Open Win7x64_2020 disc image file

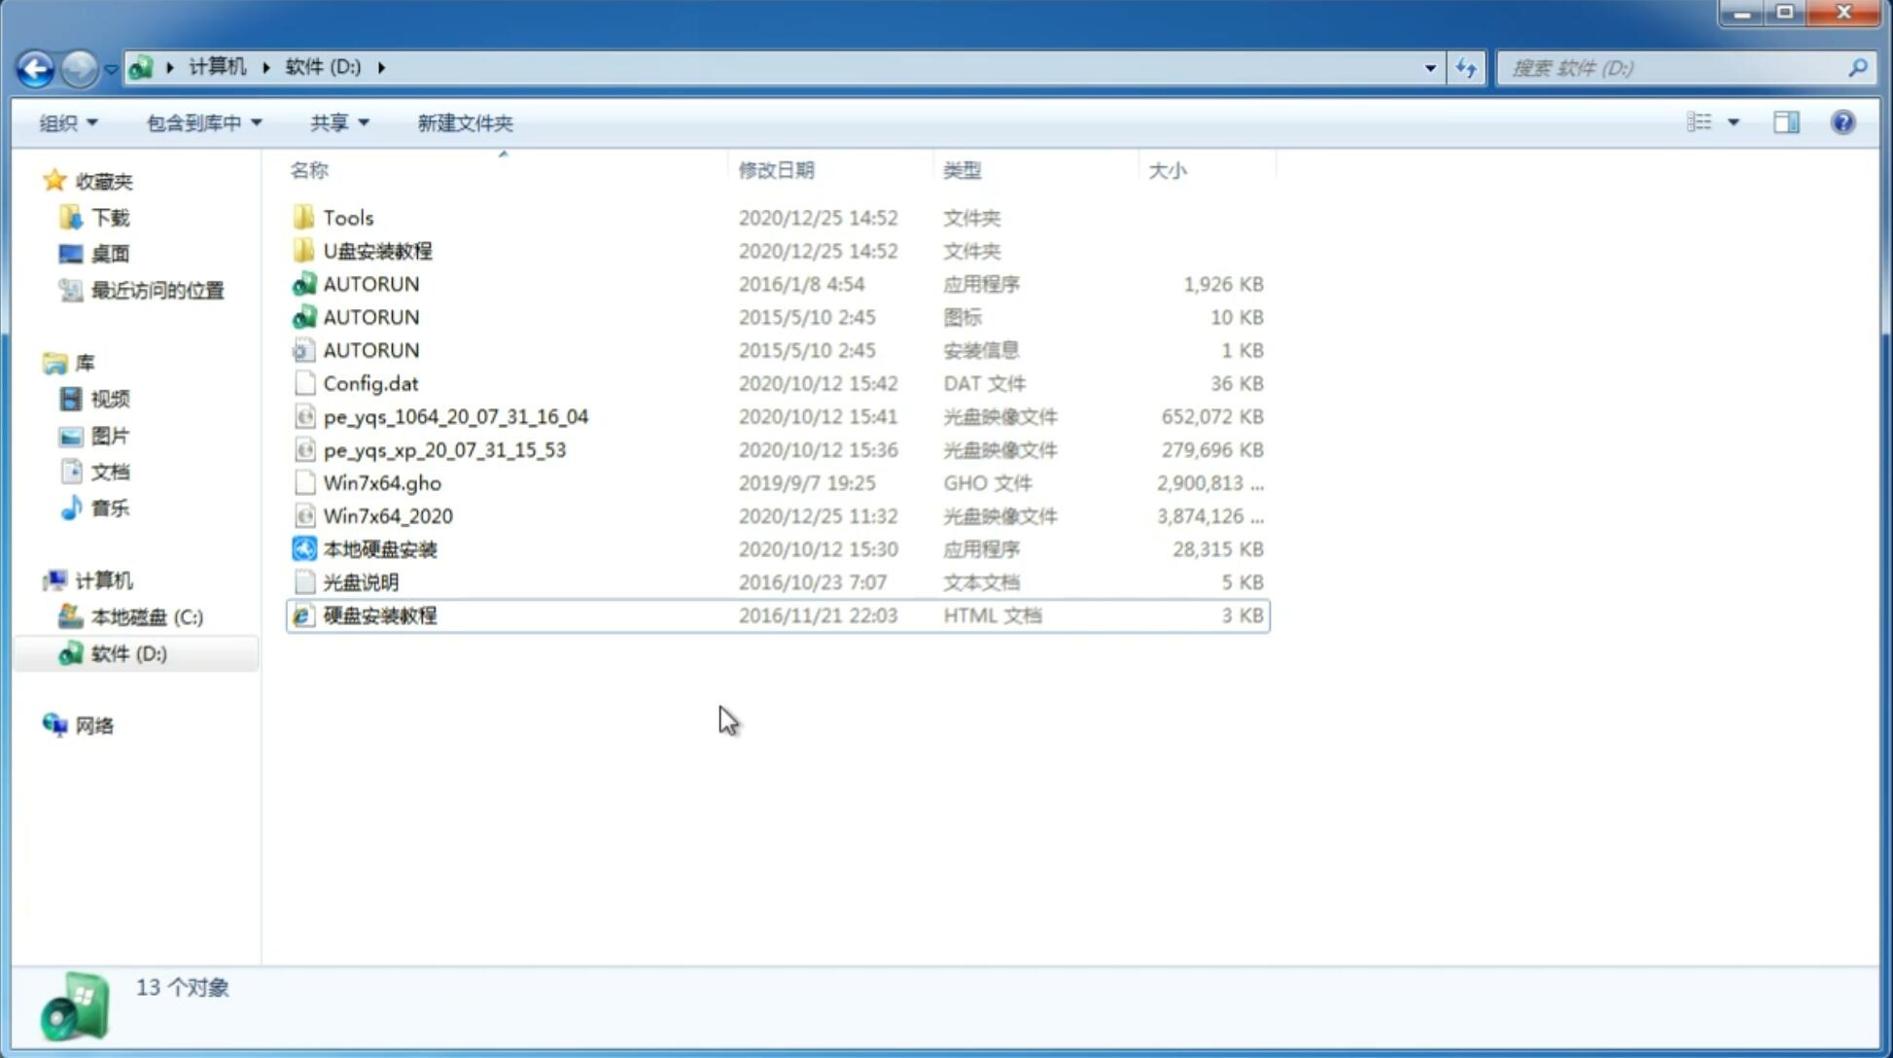[x=387, y=516]
